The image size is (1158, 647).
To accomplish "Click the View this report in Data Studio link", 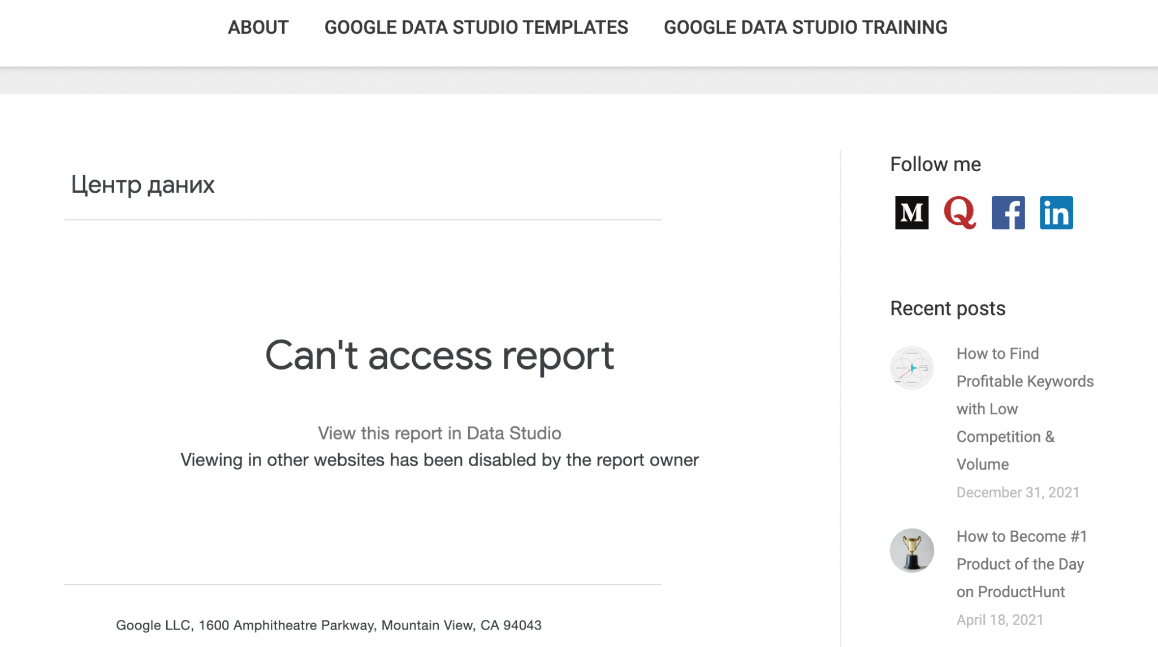I will tap(440, 433).
